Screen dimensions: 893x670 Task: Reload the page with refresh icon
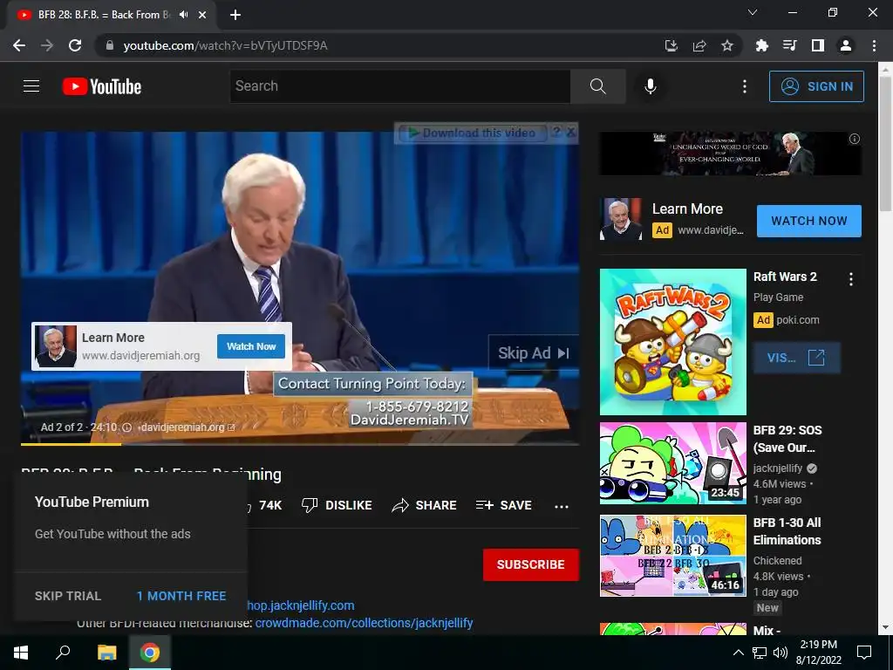click(x=75, y=45)
